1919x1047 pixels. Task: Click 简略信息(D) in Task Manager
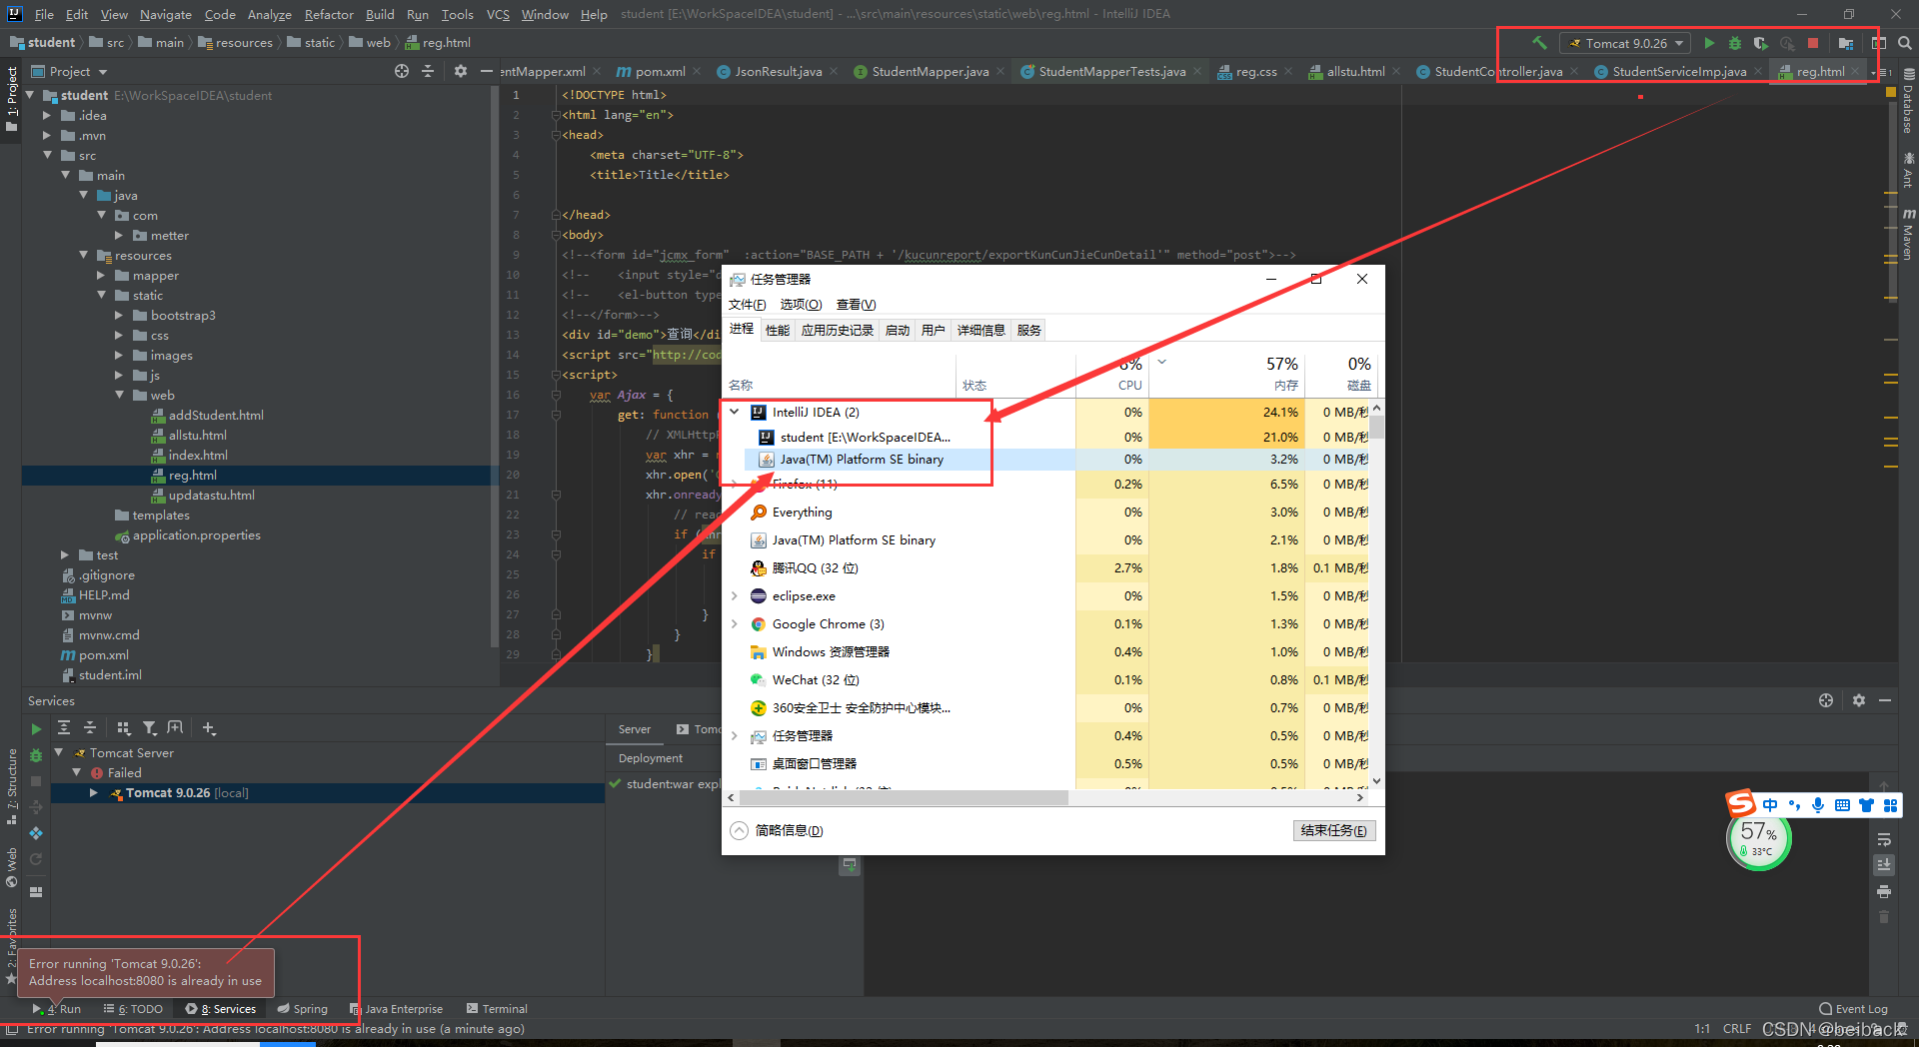pyautogui.click(x=778, y=830)
